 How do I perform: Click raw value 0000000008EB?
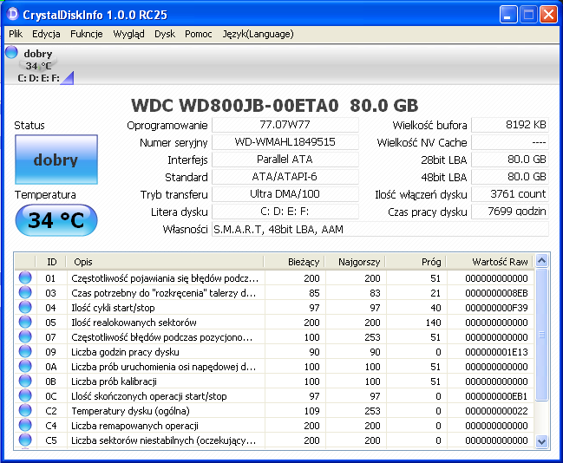pos(496,293)
